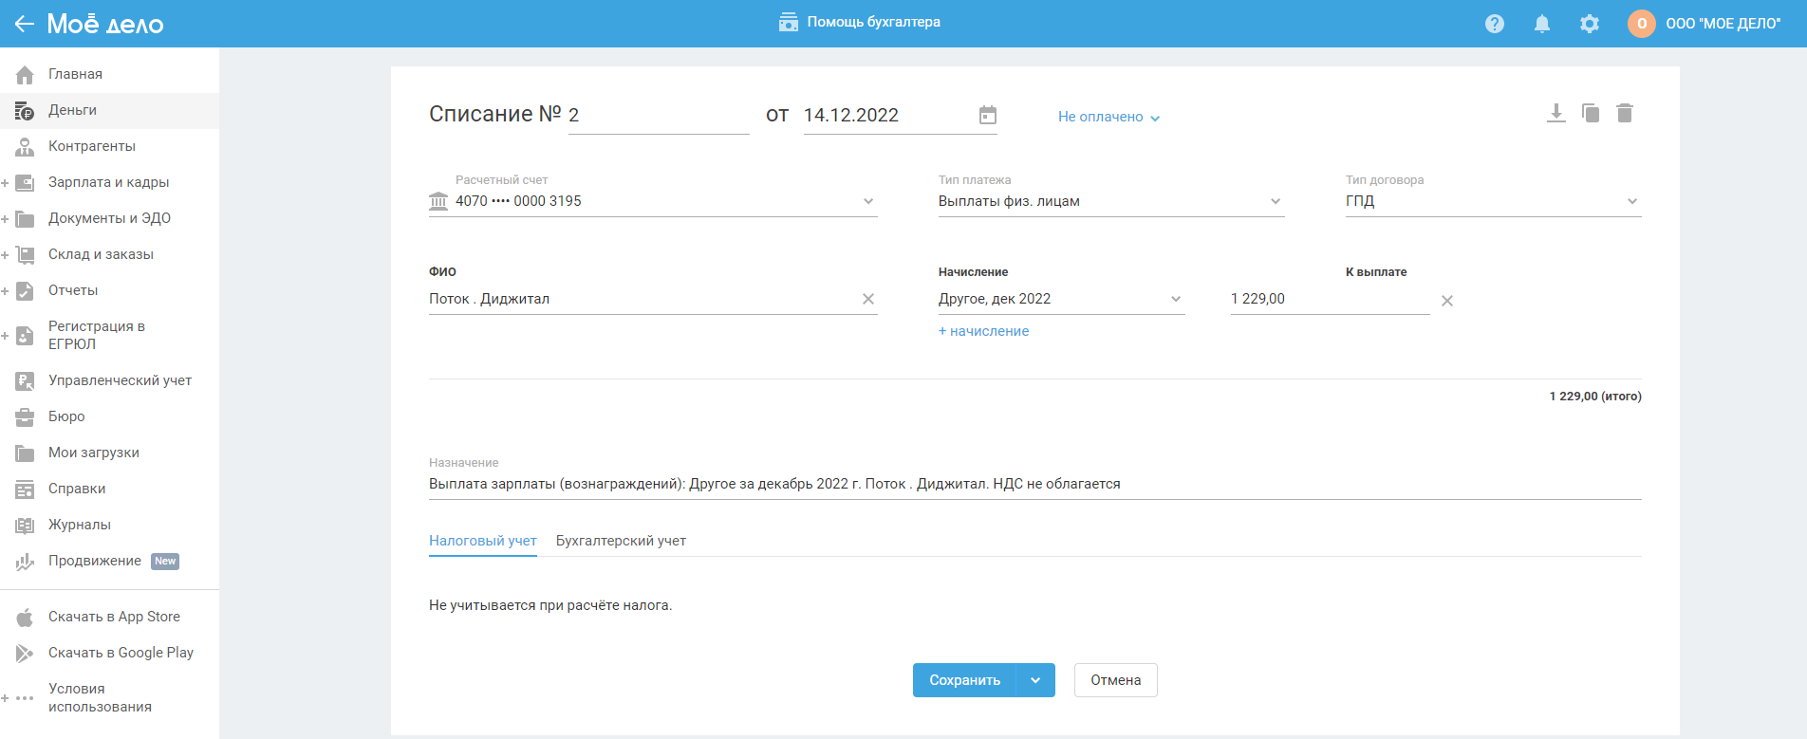
Task: Expand the Зарплата и кадры section
Action: [x=6, y=182]
